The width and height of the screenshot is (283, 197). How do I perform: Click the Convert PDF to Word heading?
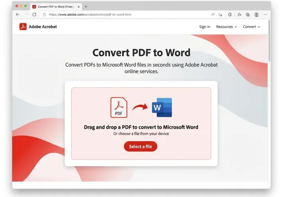(141, 53)
